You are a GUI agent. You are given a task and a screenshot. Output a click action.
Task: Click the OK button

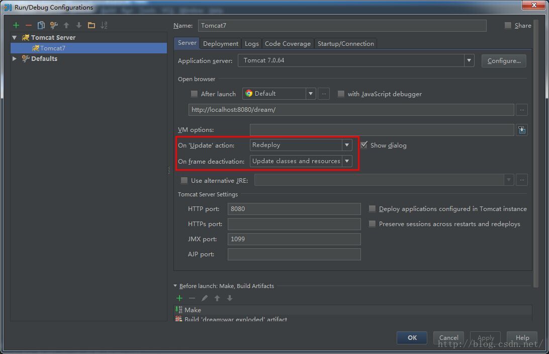click(x=412, y=337)
